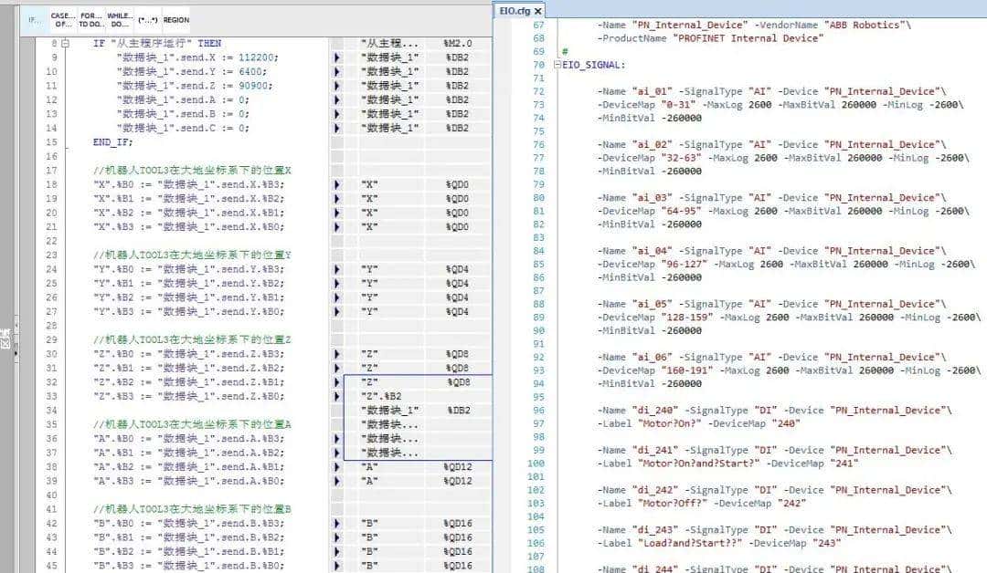Image resolution: width=987 pixels, height=573 pixels.
Task: Click the %QD12 address on line 38
Action: click(x=458, y=467)
